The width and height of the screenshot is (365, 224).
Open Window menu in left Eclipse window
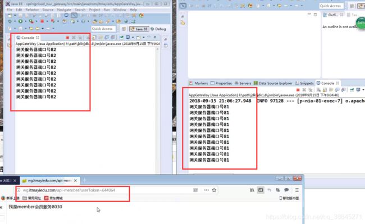(x=120, y=10)
